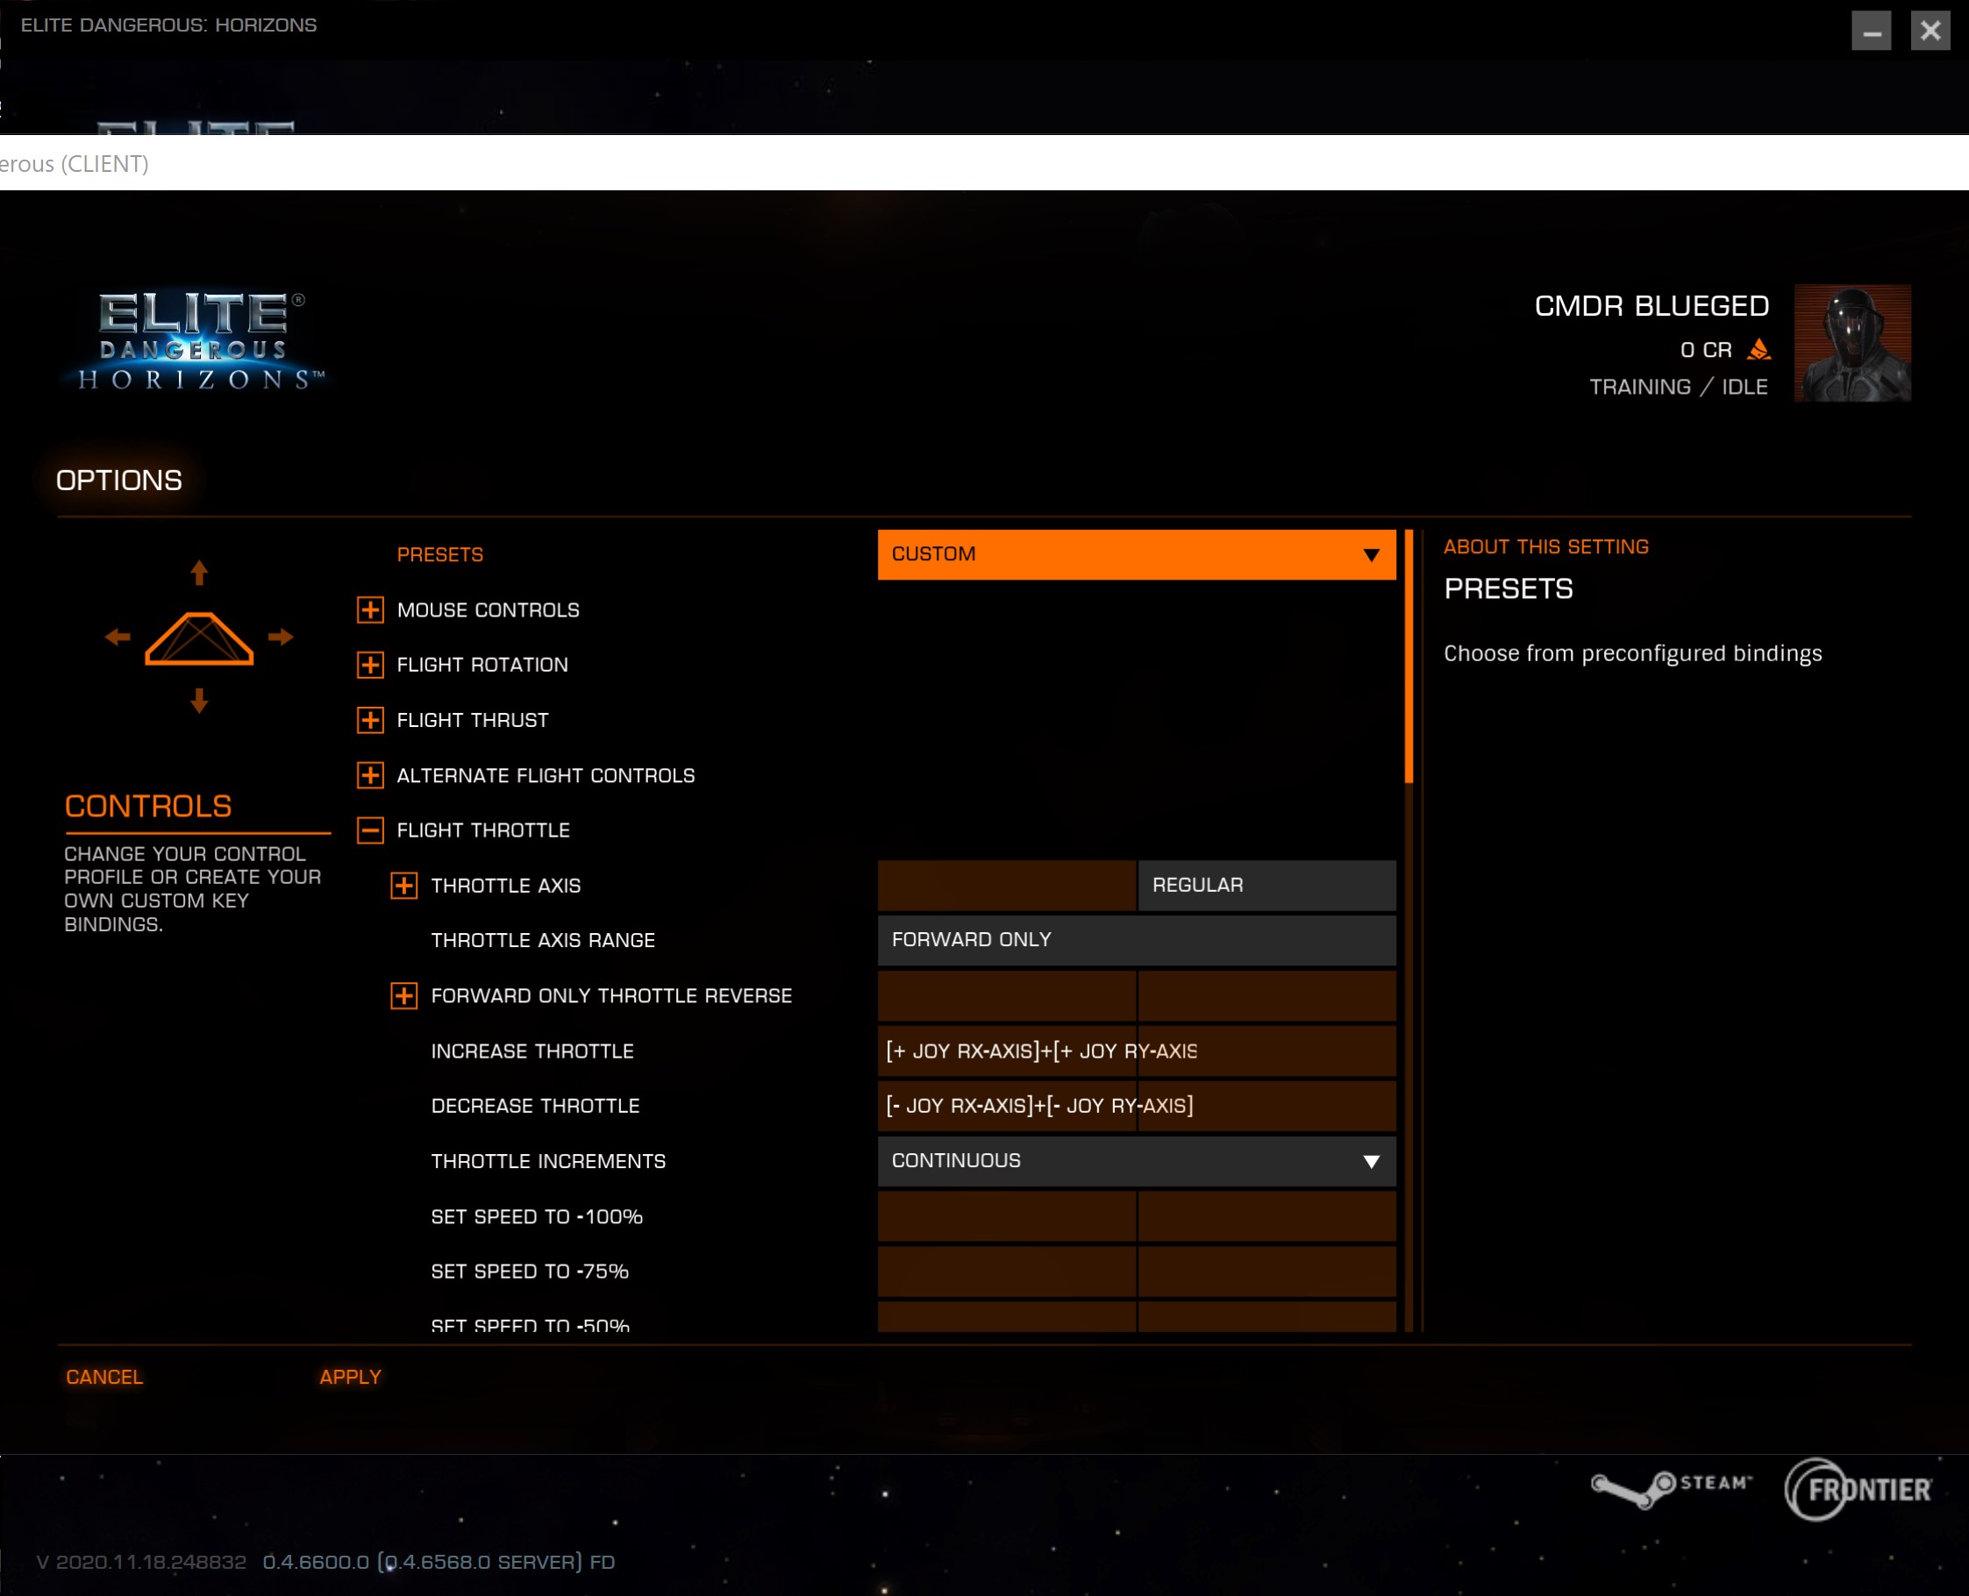
Task: Collapse the Flight Throttle section
Action: pyautogui.click(x=369, y=830)
